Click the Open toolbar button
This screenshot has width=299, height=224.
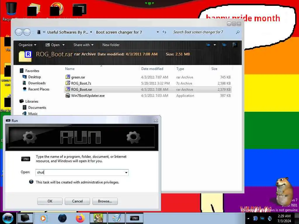coord(53,45)
